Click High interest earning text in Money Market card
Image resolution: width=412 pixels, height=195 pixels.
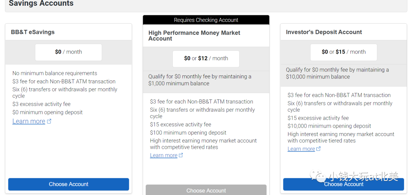coord(203,144)
